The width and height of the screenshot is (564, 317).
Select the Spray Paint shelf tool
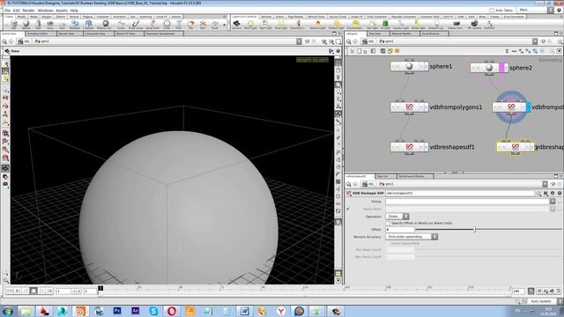click(152, 25)
